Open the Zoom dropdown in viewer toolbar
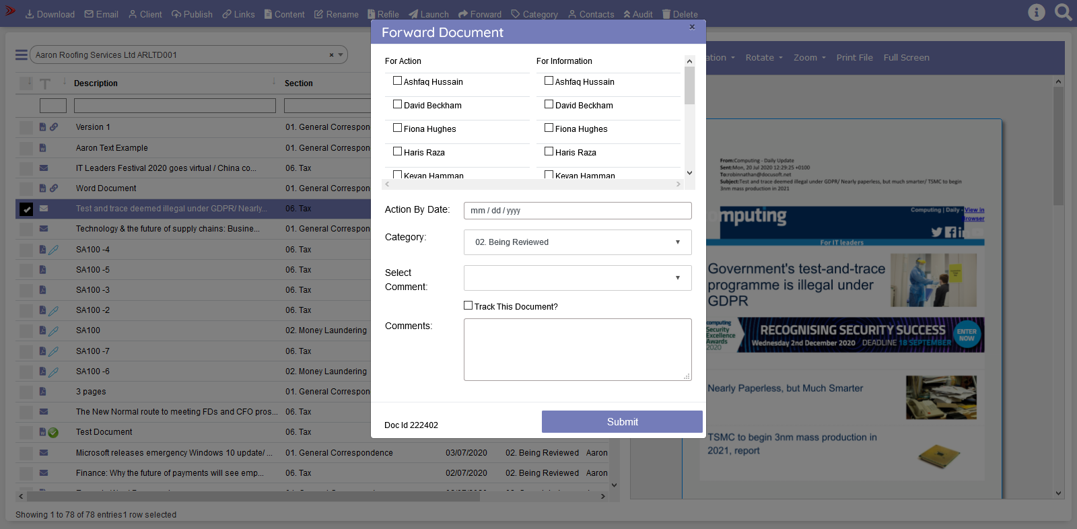Image resolution: width=1077 pixels, height=529 pixels. click(x=810, y=58)
